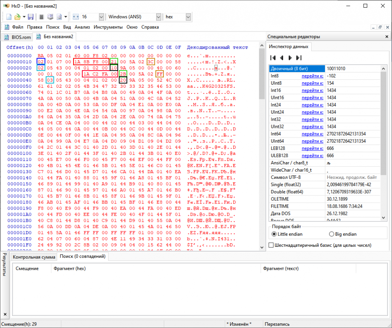This screenshot has width=392, height=328.
Task: Select the Без названия2 document tab
Action: click(x=55, y=36)
